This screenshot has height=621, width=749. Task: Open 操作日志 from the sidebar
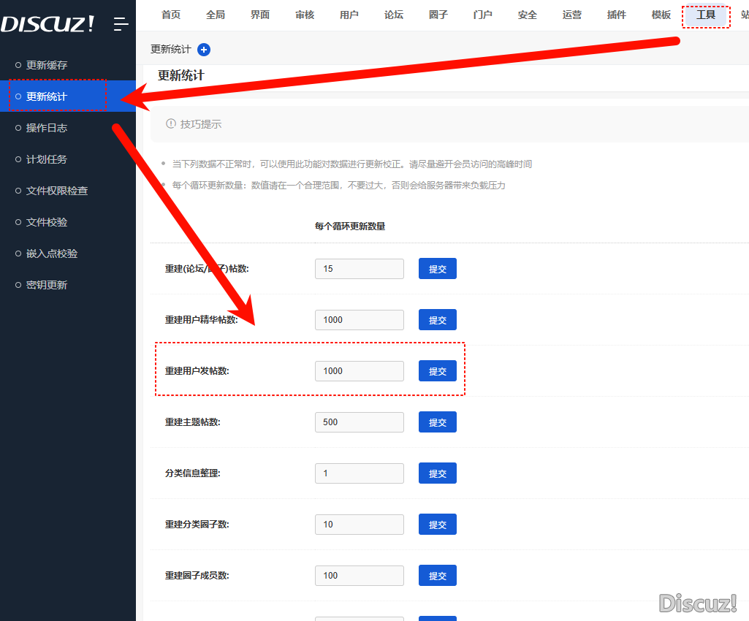click(47, 128)
